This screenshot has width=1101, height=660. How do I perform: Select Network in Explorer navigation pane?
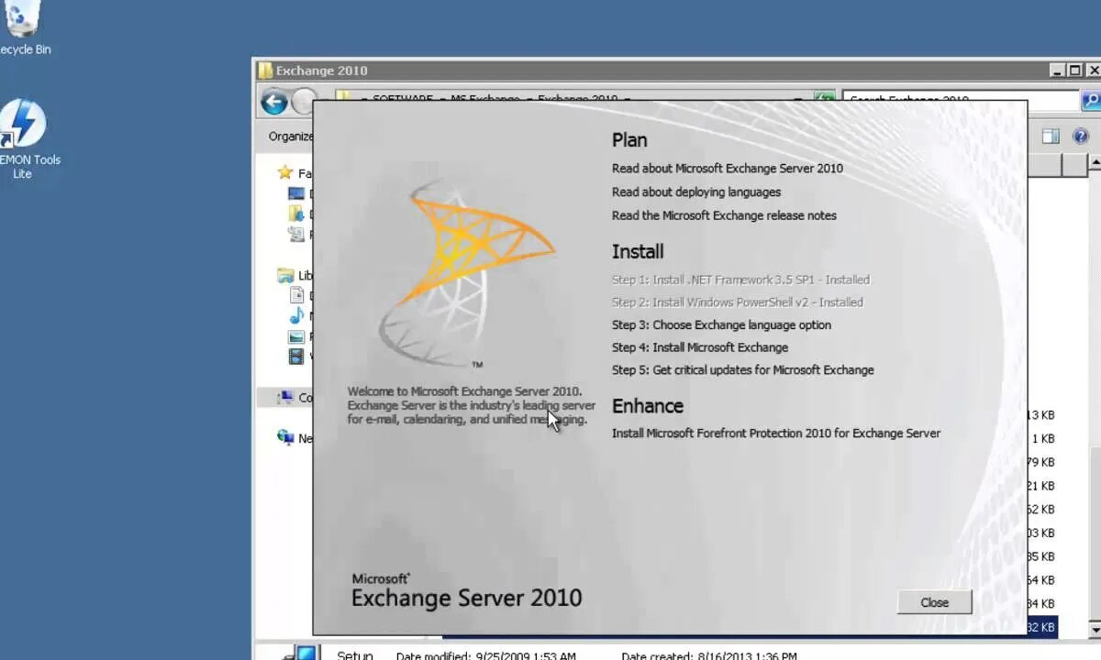tap(295, 438)
